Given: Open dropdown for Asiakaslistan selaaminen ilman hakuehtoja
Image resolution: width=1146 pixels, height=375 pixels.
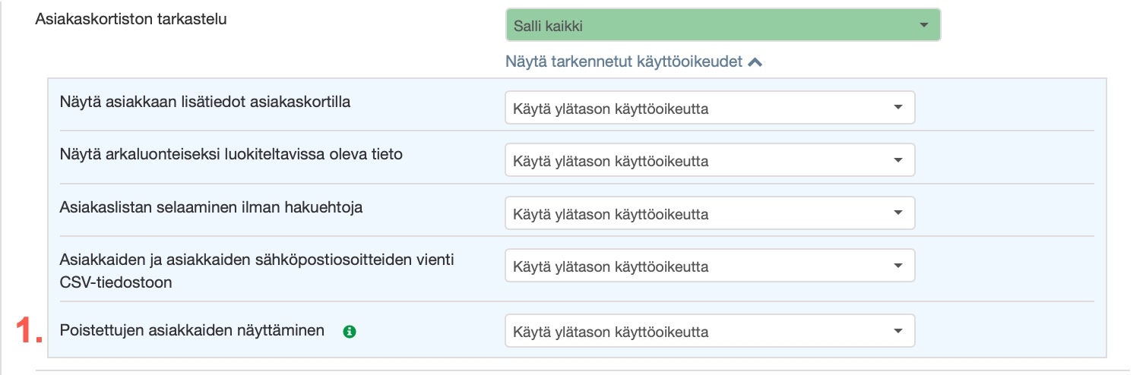Looking at the screenshot, I should 709,213.
